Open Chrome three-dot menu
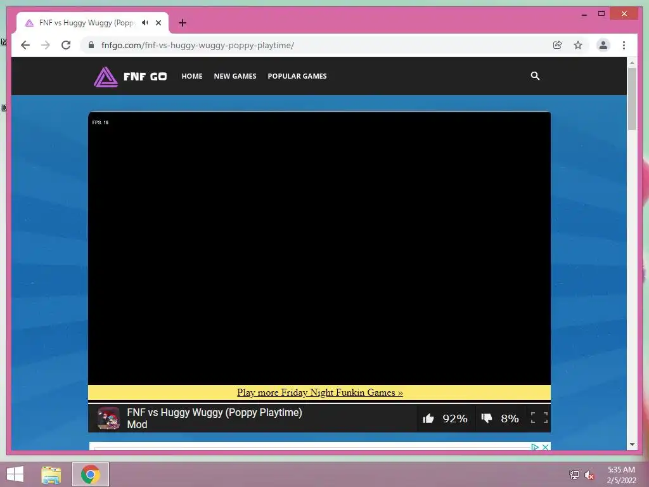The image size is (649, 487). click(624, 45)
